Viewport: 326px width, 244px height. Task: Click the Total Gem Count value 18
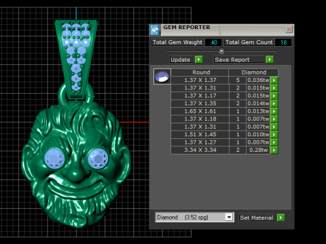pyautogui.click(x=283, y=43)
